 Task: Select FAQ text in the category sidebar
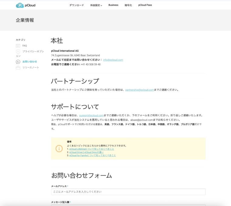tap(25, 46)
